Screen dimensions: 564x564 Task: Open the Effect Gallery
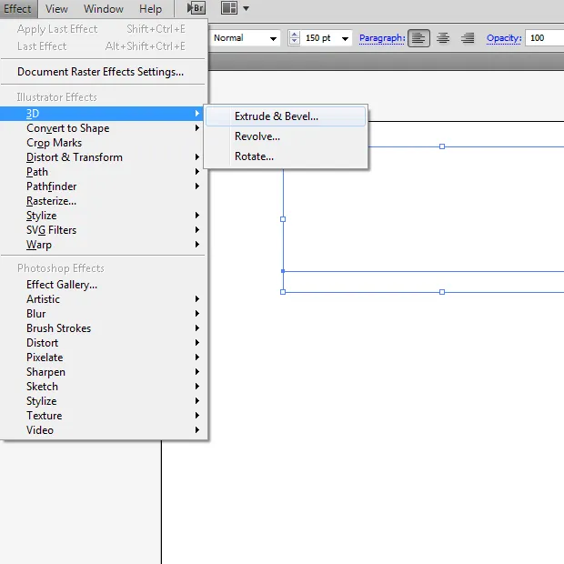point(62,285)
